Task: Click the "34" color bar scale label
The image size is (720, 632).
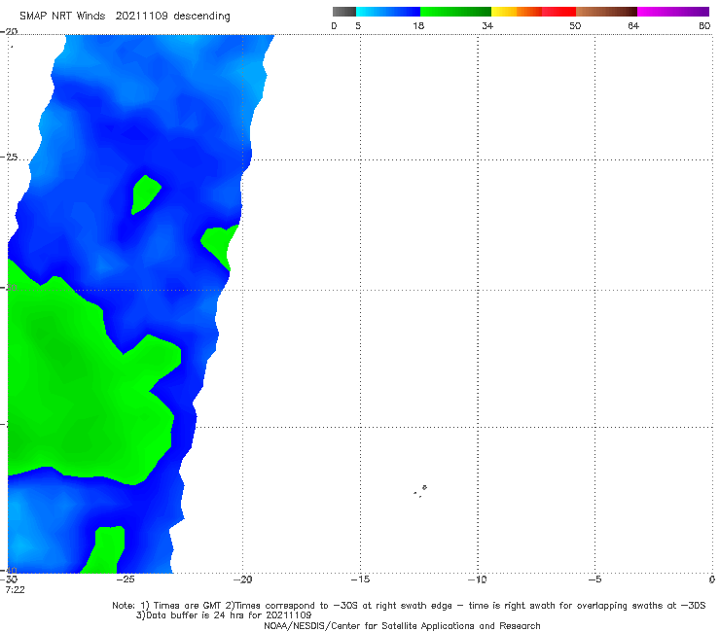Action: click(x=487, y=26)
